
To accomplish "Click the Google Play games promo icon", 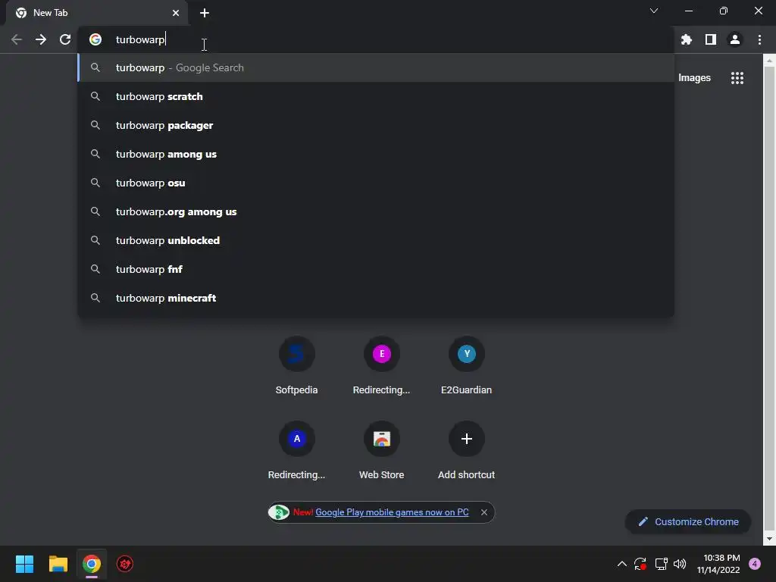I will [x=279, y=512].
